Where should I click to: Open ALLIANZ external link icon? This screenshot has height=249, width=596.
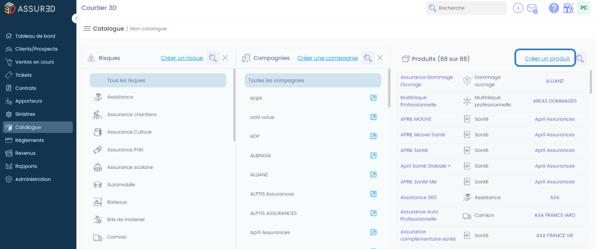click(373, 175)
